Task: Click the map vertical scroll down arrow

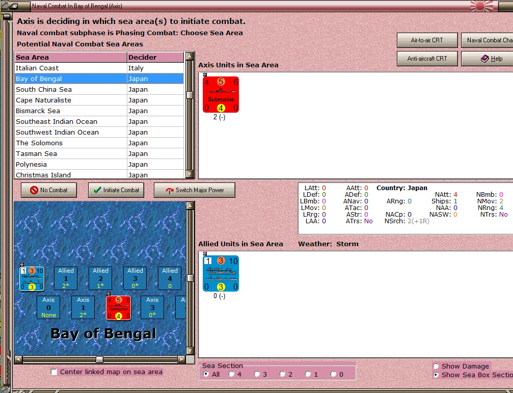Action: point(191,351)
